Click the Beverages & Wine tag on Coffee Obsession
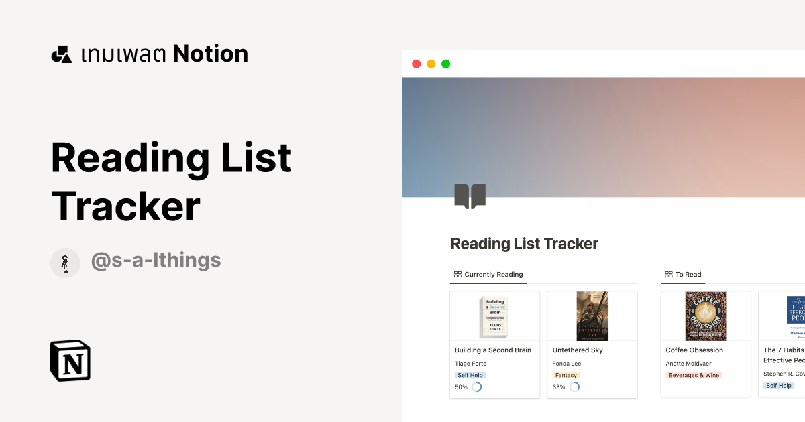Viewport: 805px width, 422px height. tap(694, 375)
